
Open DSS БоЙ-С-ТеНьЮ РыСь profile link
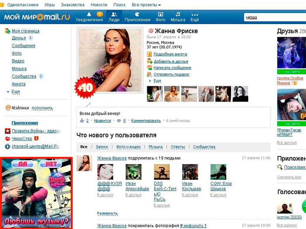pyautogui.click(x=165, y=191)
